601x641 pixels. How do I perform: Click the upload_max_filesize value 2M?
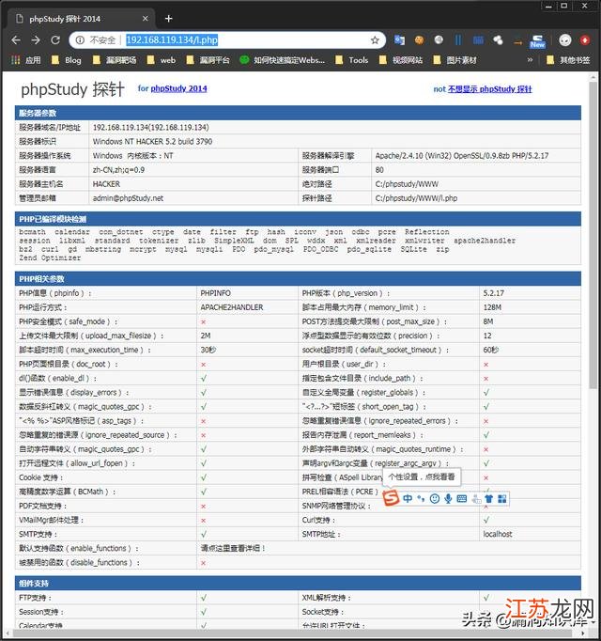coord(206,336)
